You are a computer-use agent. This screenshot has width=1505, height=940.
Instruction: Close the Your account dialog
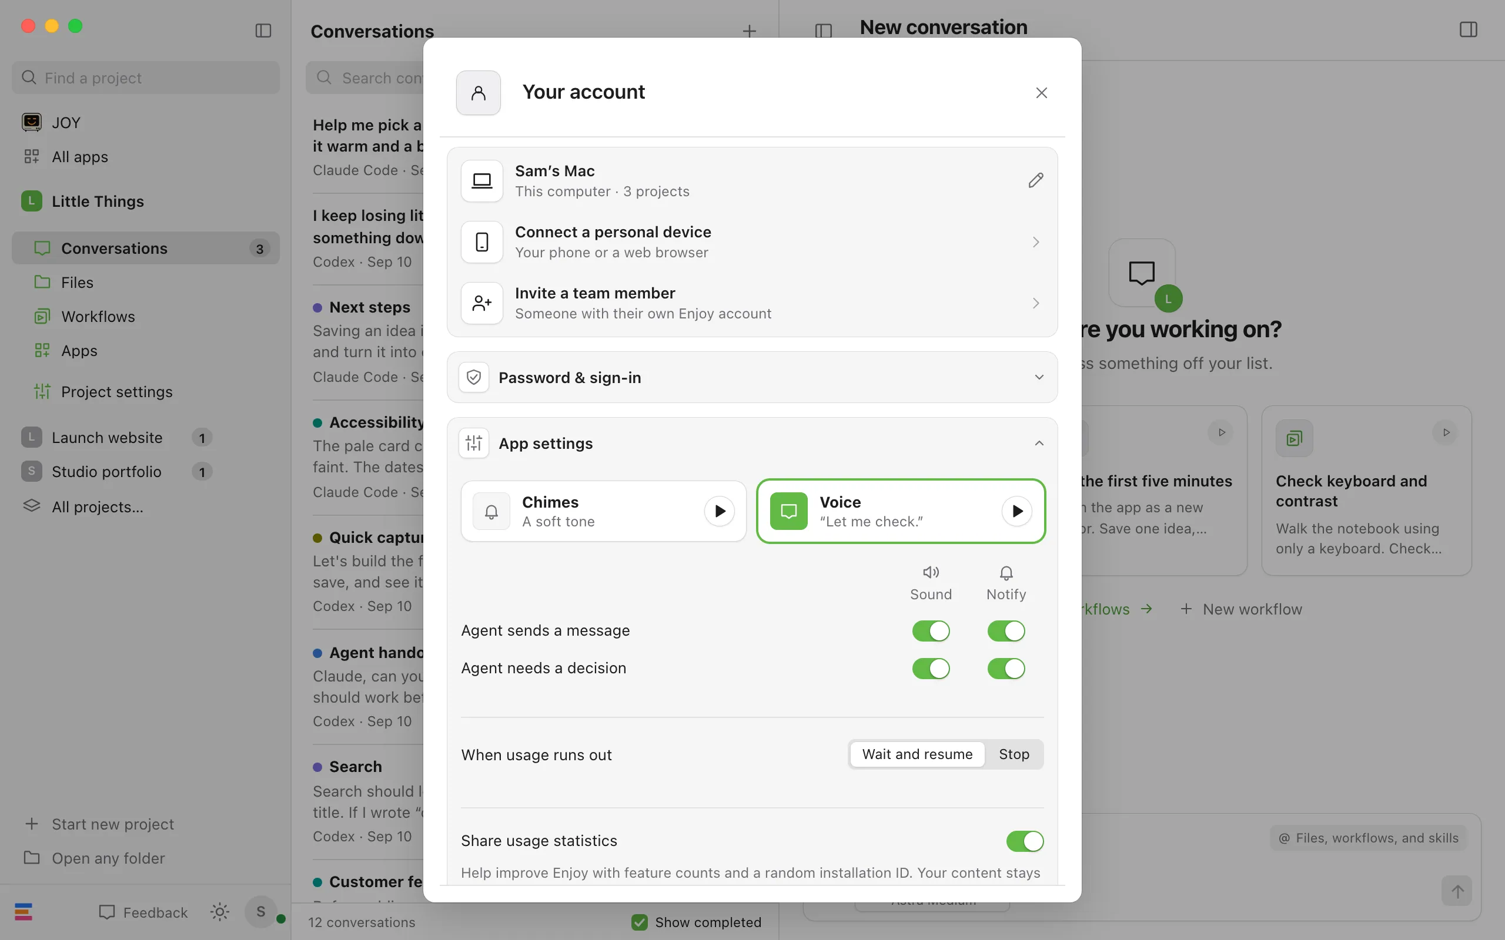1041,93
